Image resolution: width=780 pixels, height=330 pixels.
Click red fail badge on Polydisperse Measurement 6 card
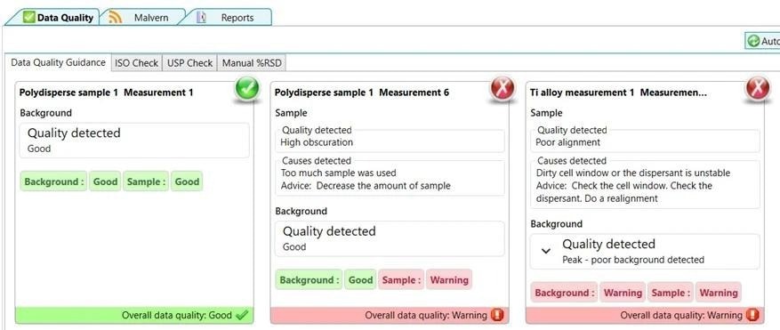tap(503, 89)
